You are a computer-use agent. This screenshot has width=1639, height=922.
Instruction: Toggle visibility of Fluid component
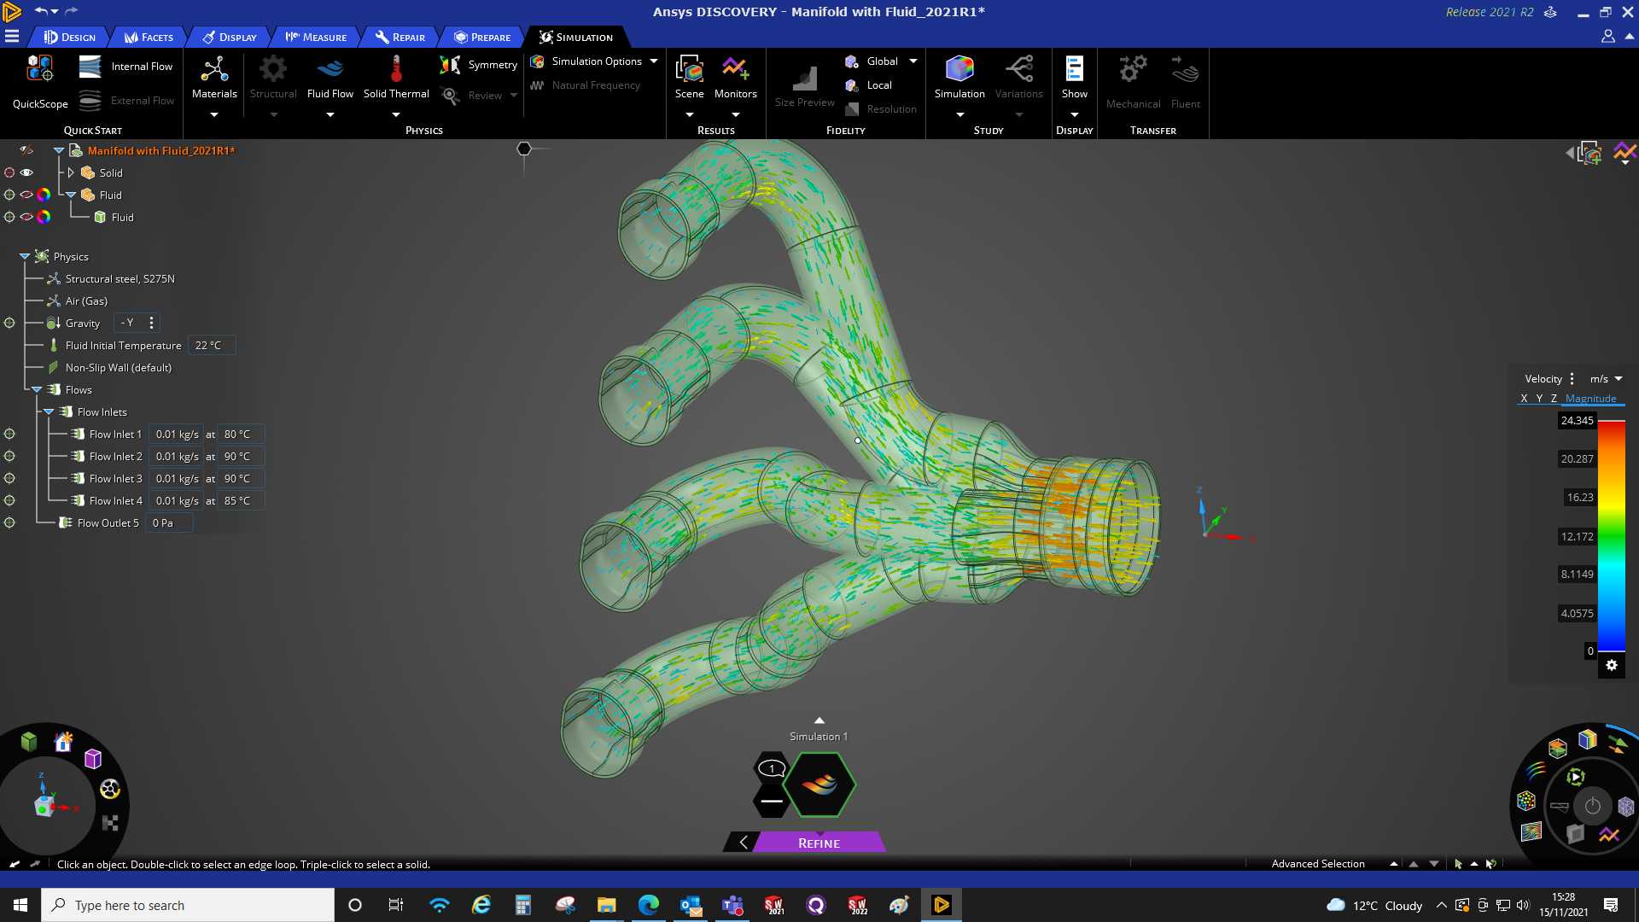pos(26,195)
